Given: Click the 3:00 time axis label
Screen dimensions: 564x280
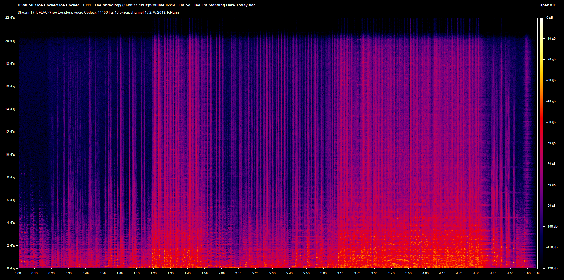Looking at the screenshot, I should (x=323, y=273).
